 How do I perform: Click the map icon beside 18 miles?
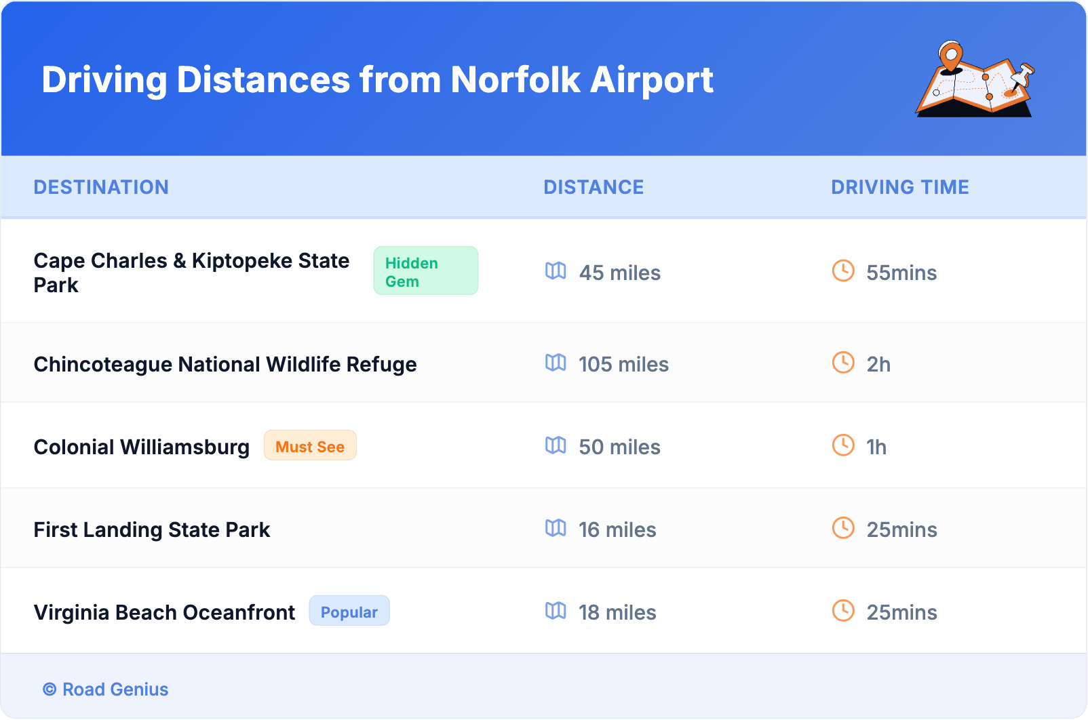[556, 611]
